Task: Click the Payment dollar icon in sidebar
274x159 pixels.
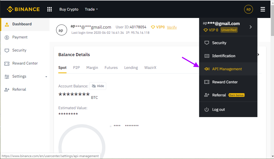Action: tap(7, 37)
